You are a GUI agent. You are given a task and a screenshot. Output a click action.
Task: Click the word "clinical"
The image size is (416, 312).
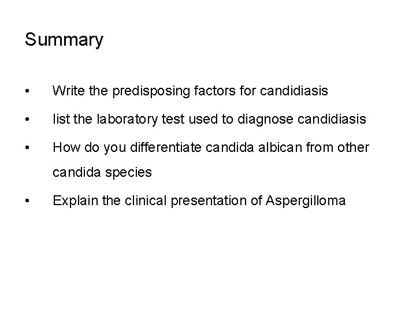[136, 200]
